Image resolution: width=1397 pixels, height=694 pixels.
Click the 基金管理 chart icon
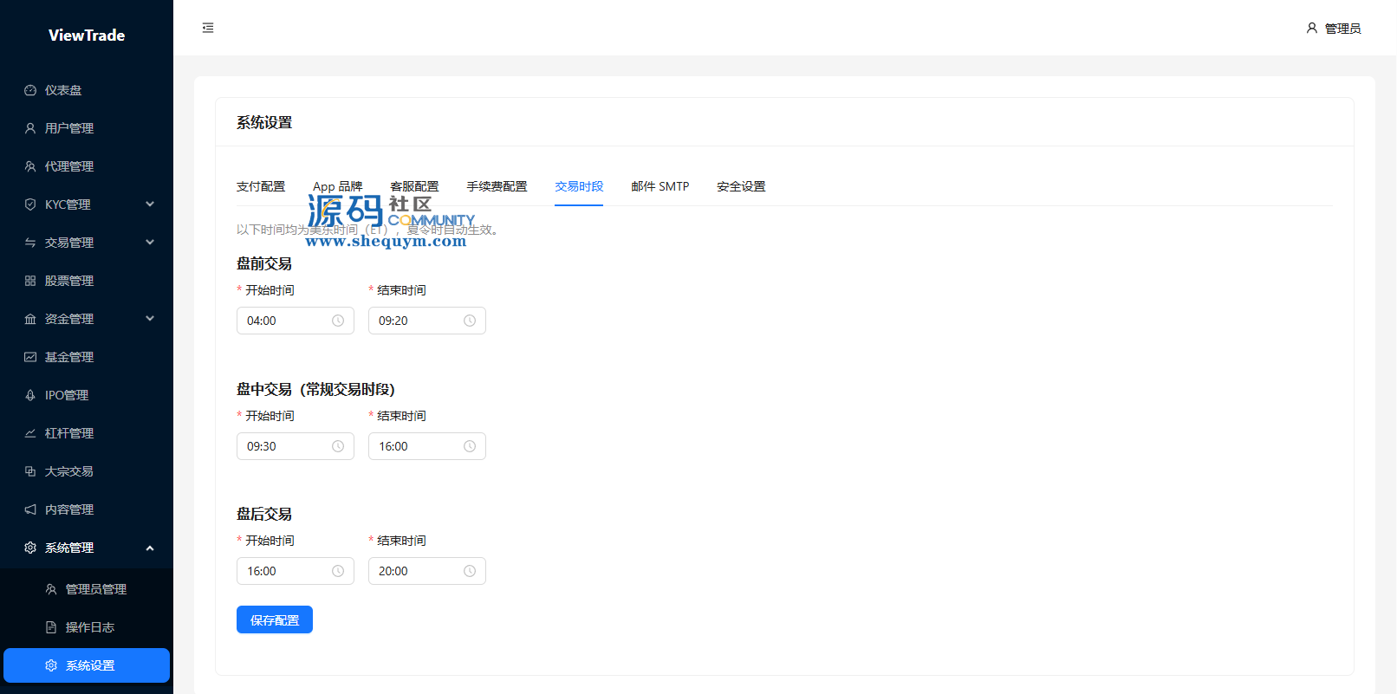pos(30,357)
